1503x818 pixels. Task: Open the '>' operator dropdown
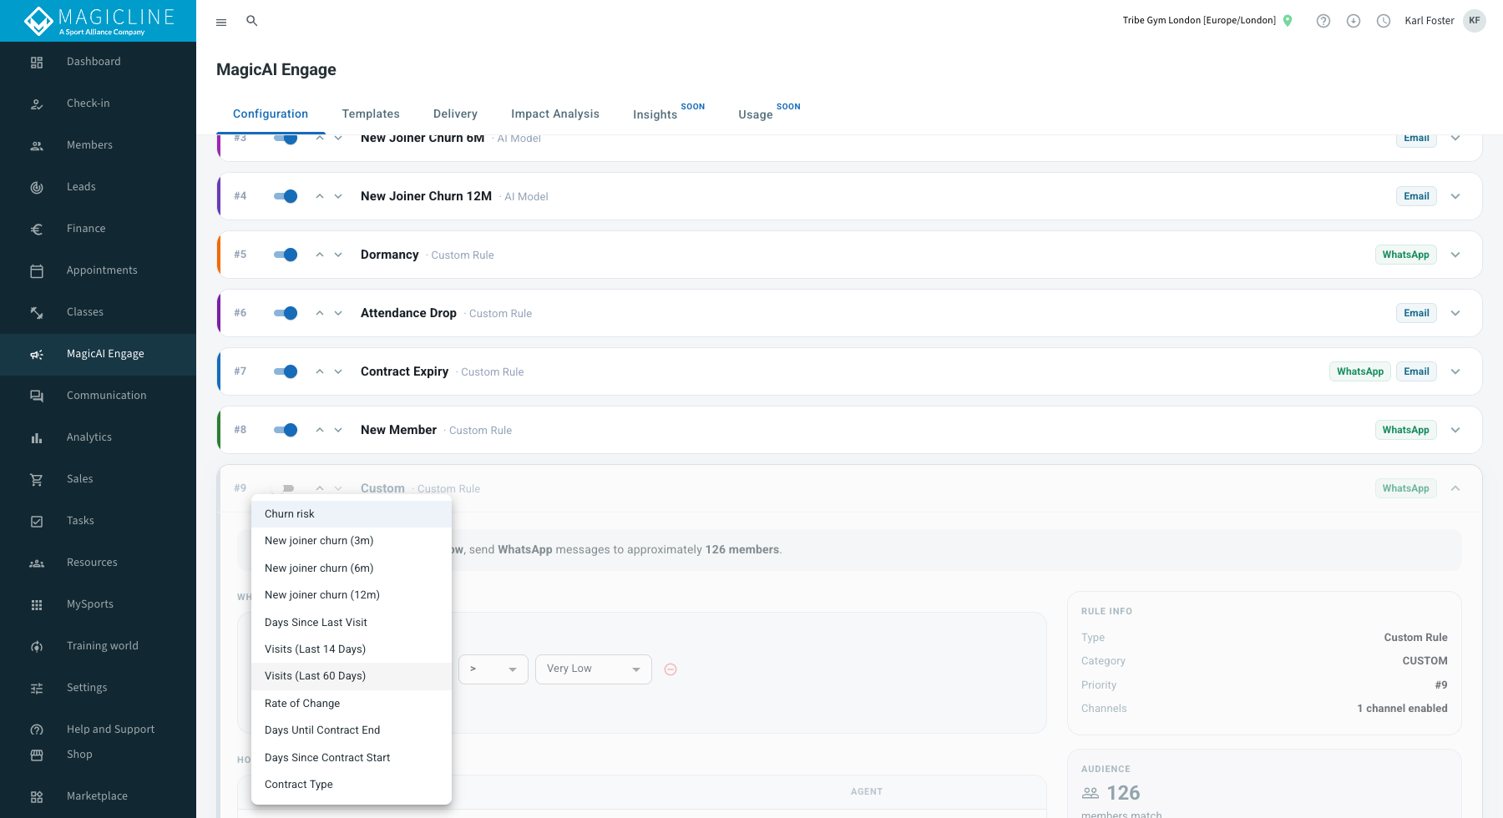493,669
